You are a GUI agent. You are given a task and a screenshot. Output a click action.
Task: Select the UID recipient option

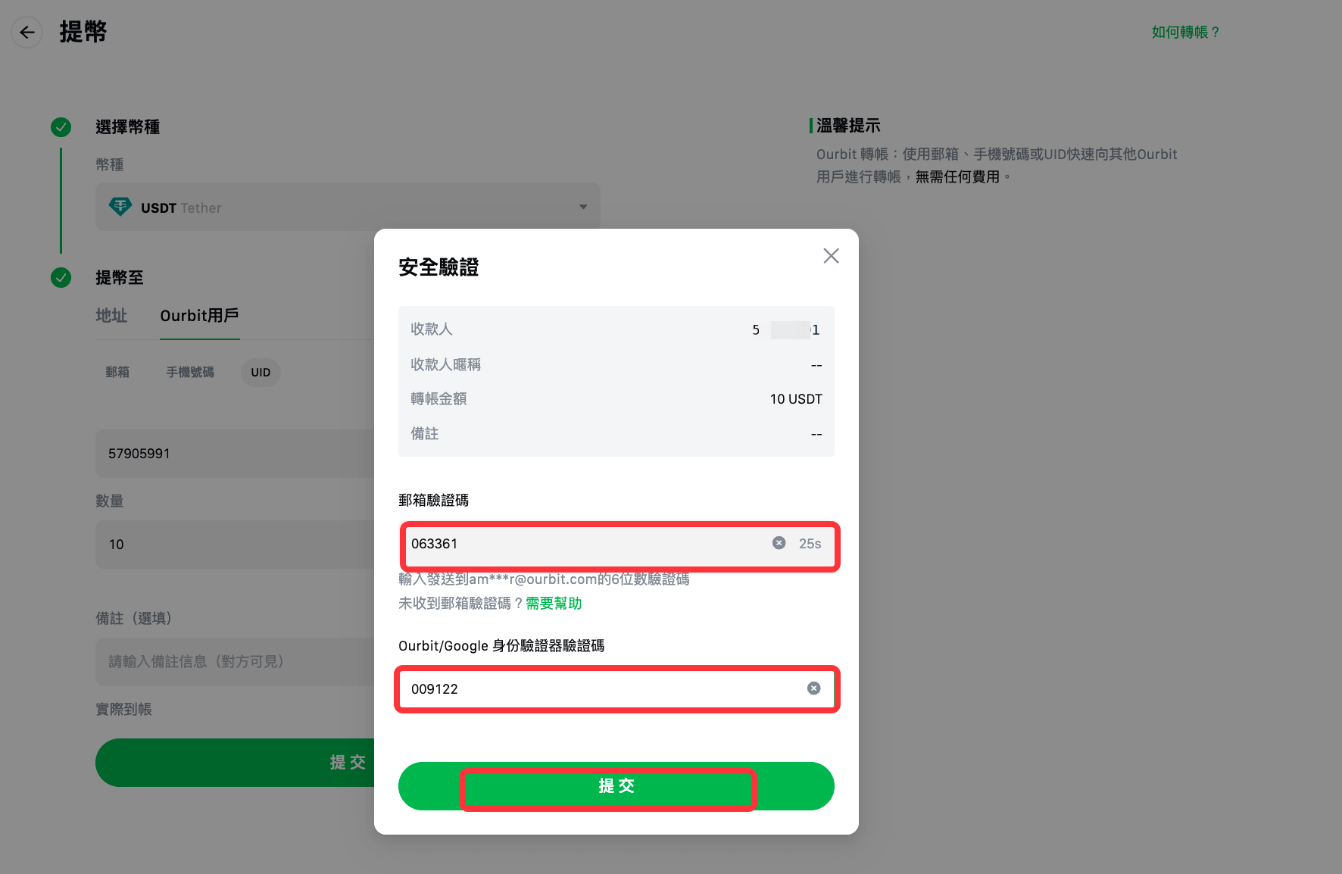(x=261, y=373)
